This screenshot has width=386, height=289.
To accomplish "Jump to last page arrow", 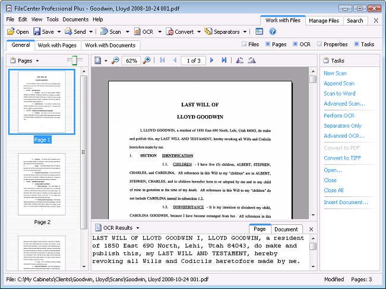I will [x=224, y=61].
